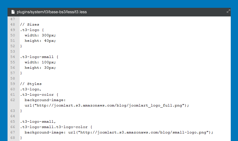Select line number 49 in gutter

(x=13, y=30)
